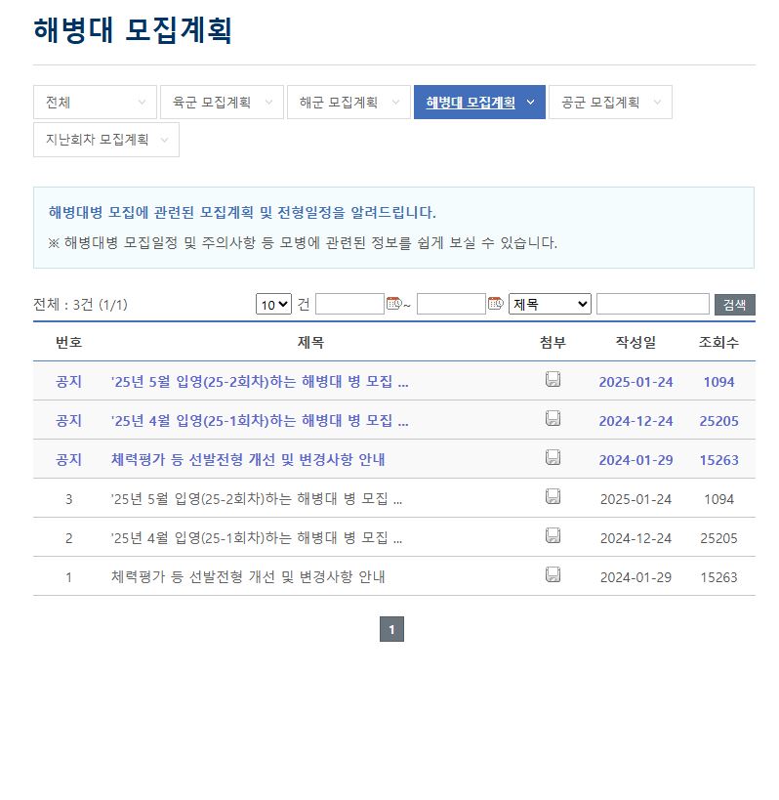Focus the start date input field

(349, 304)
